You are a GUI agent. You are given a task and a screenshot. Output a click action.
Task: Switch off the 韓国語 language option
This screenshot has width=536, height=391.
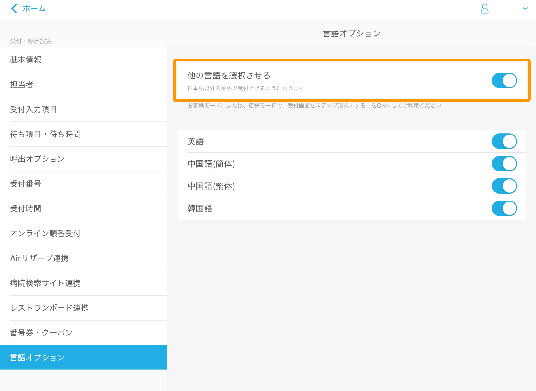point(504,208)
